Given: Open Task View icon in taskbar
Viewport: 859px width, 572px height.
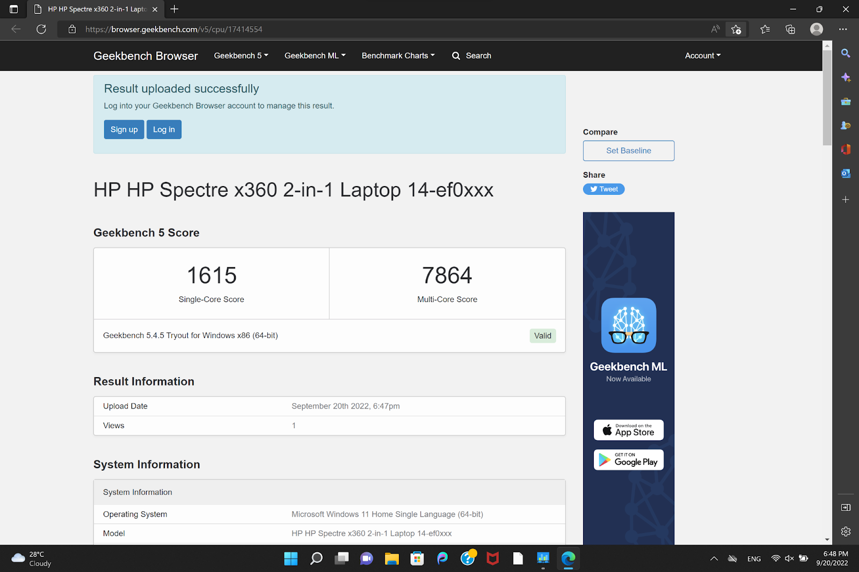Looking at the screenshot, I should click(x=341, y=559).
